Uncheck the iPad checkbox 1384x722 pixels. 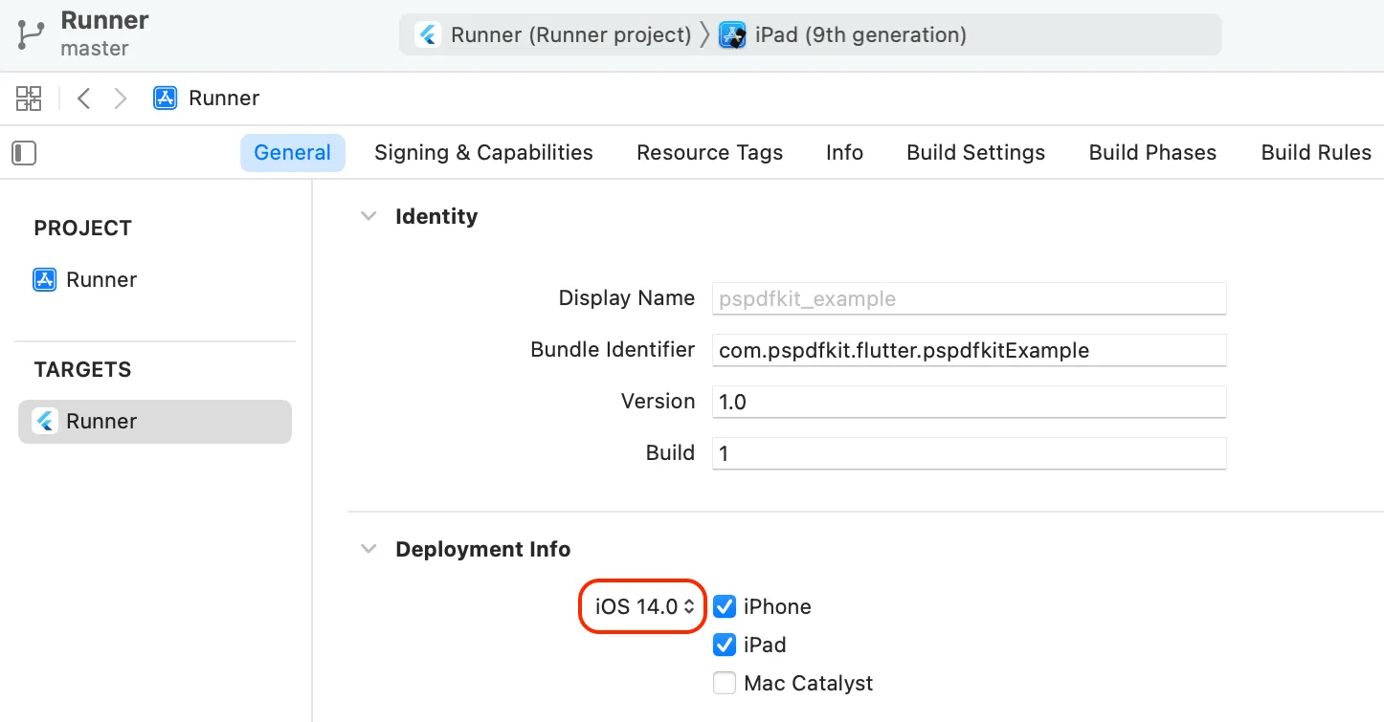coord(725,645)
